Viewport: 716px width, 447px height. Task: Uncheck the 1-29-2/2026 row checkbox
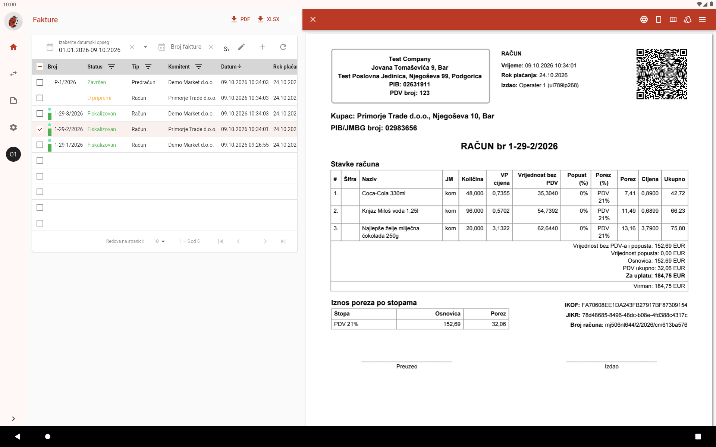pos(40,129)
